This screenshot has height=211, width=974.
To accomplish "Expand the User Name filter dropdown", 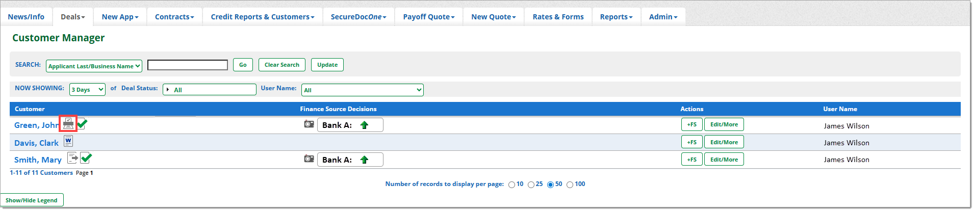I will tap(362, 90).
